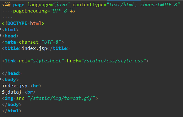Viewport: 183px width, 117px height.
Task: Click the closing </title> tag
Action: [58, 48]
